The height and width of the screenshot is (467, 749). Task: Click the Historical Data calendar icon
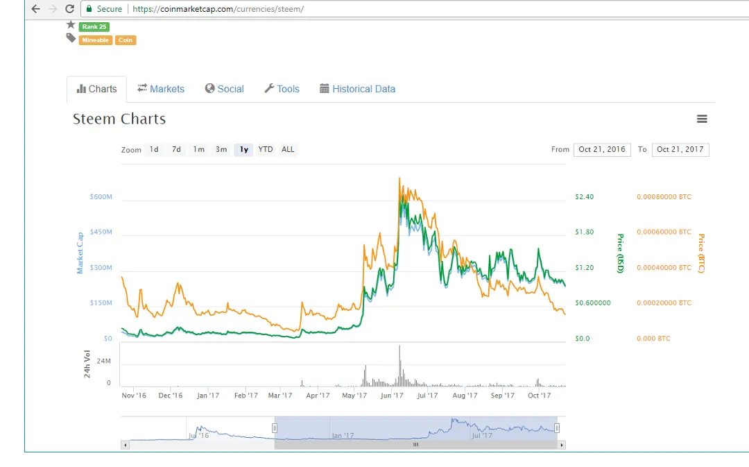pos(325,88)
